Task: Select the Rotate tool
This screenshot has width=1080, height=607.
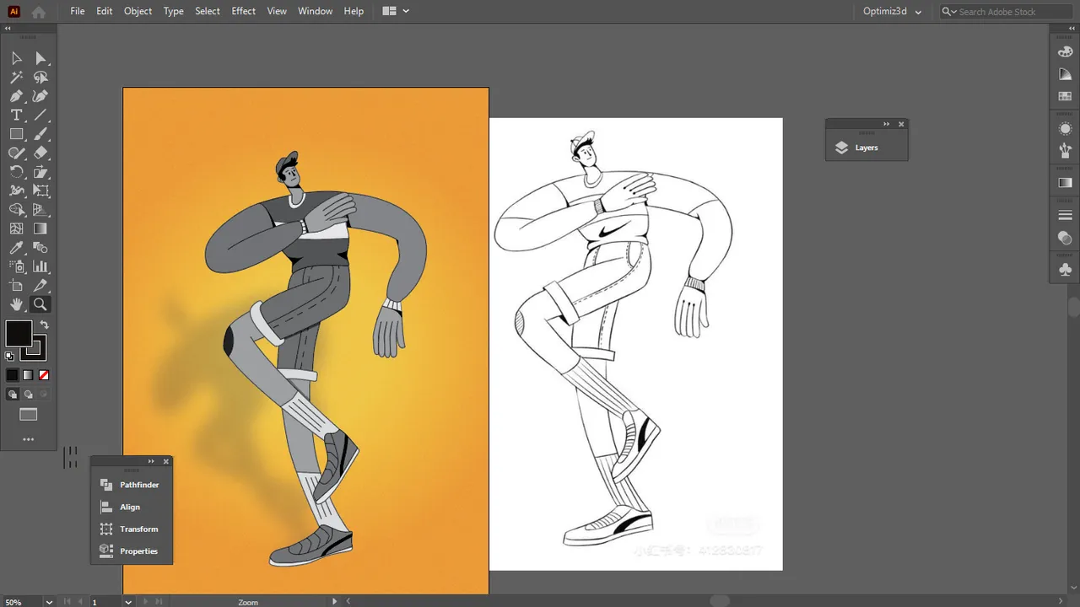Action: coord(16,172)
